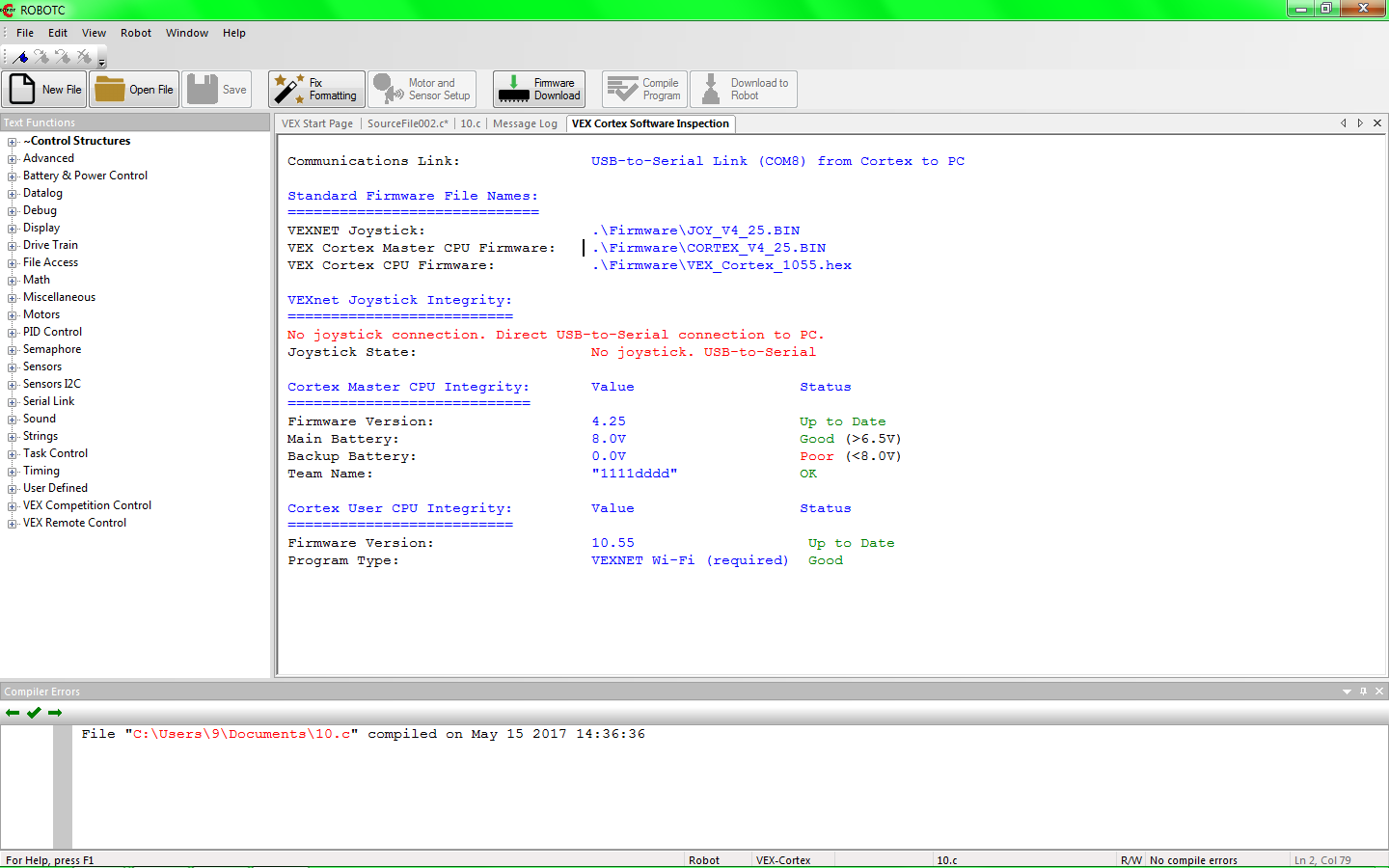The image size is (1389, 868).
Task: Click team name value "1111dddd"
Action: (635, 474)
